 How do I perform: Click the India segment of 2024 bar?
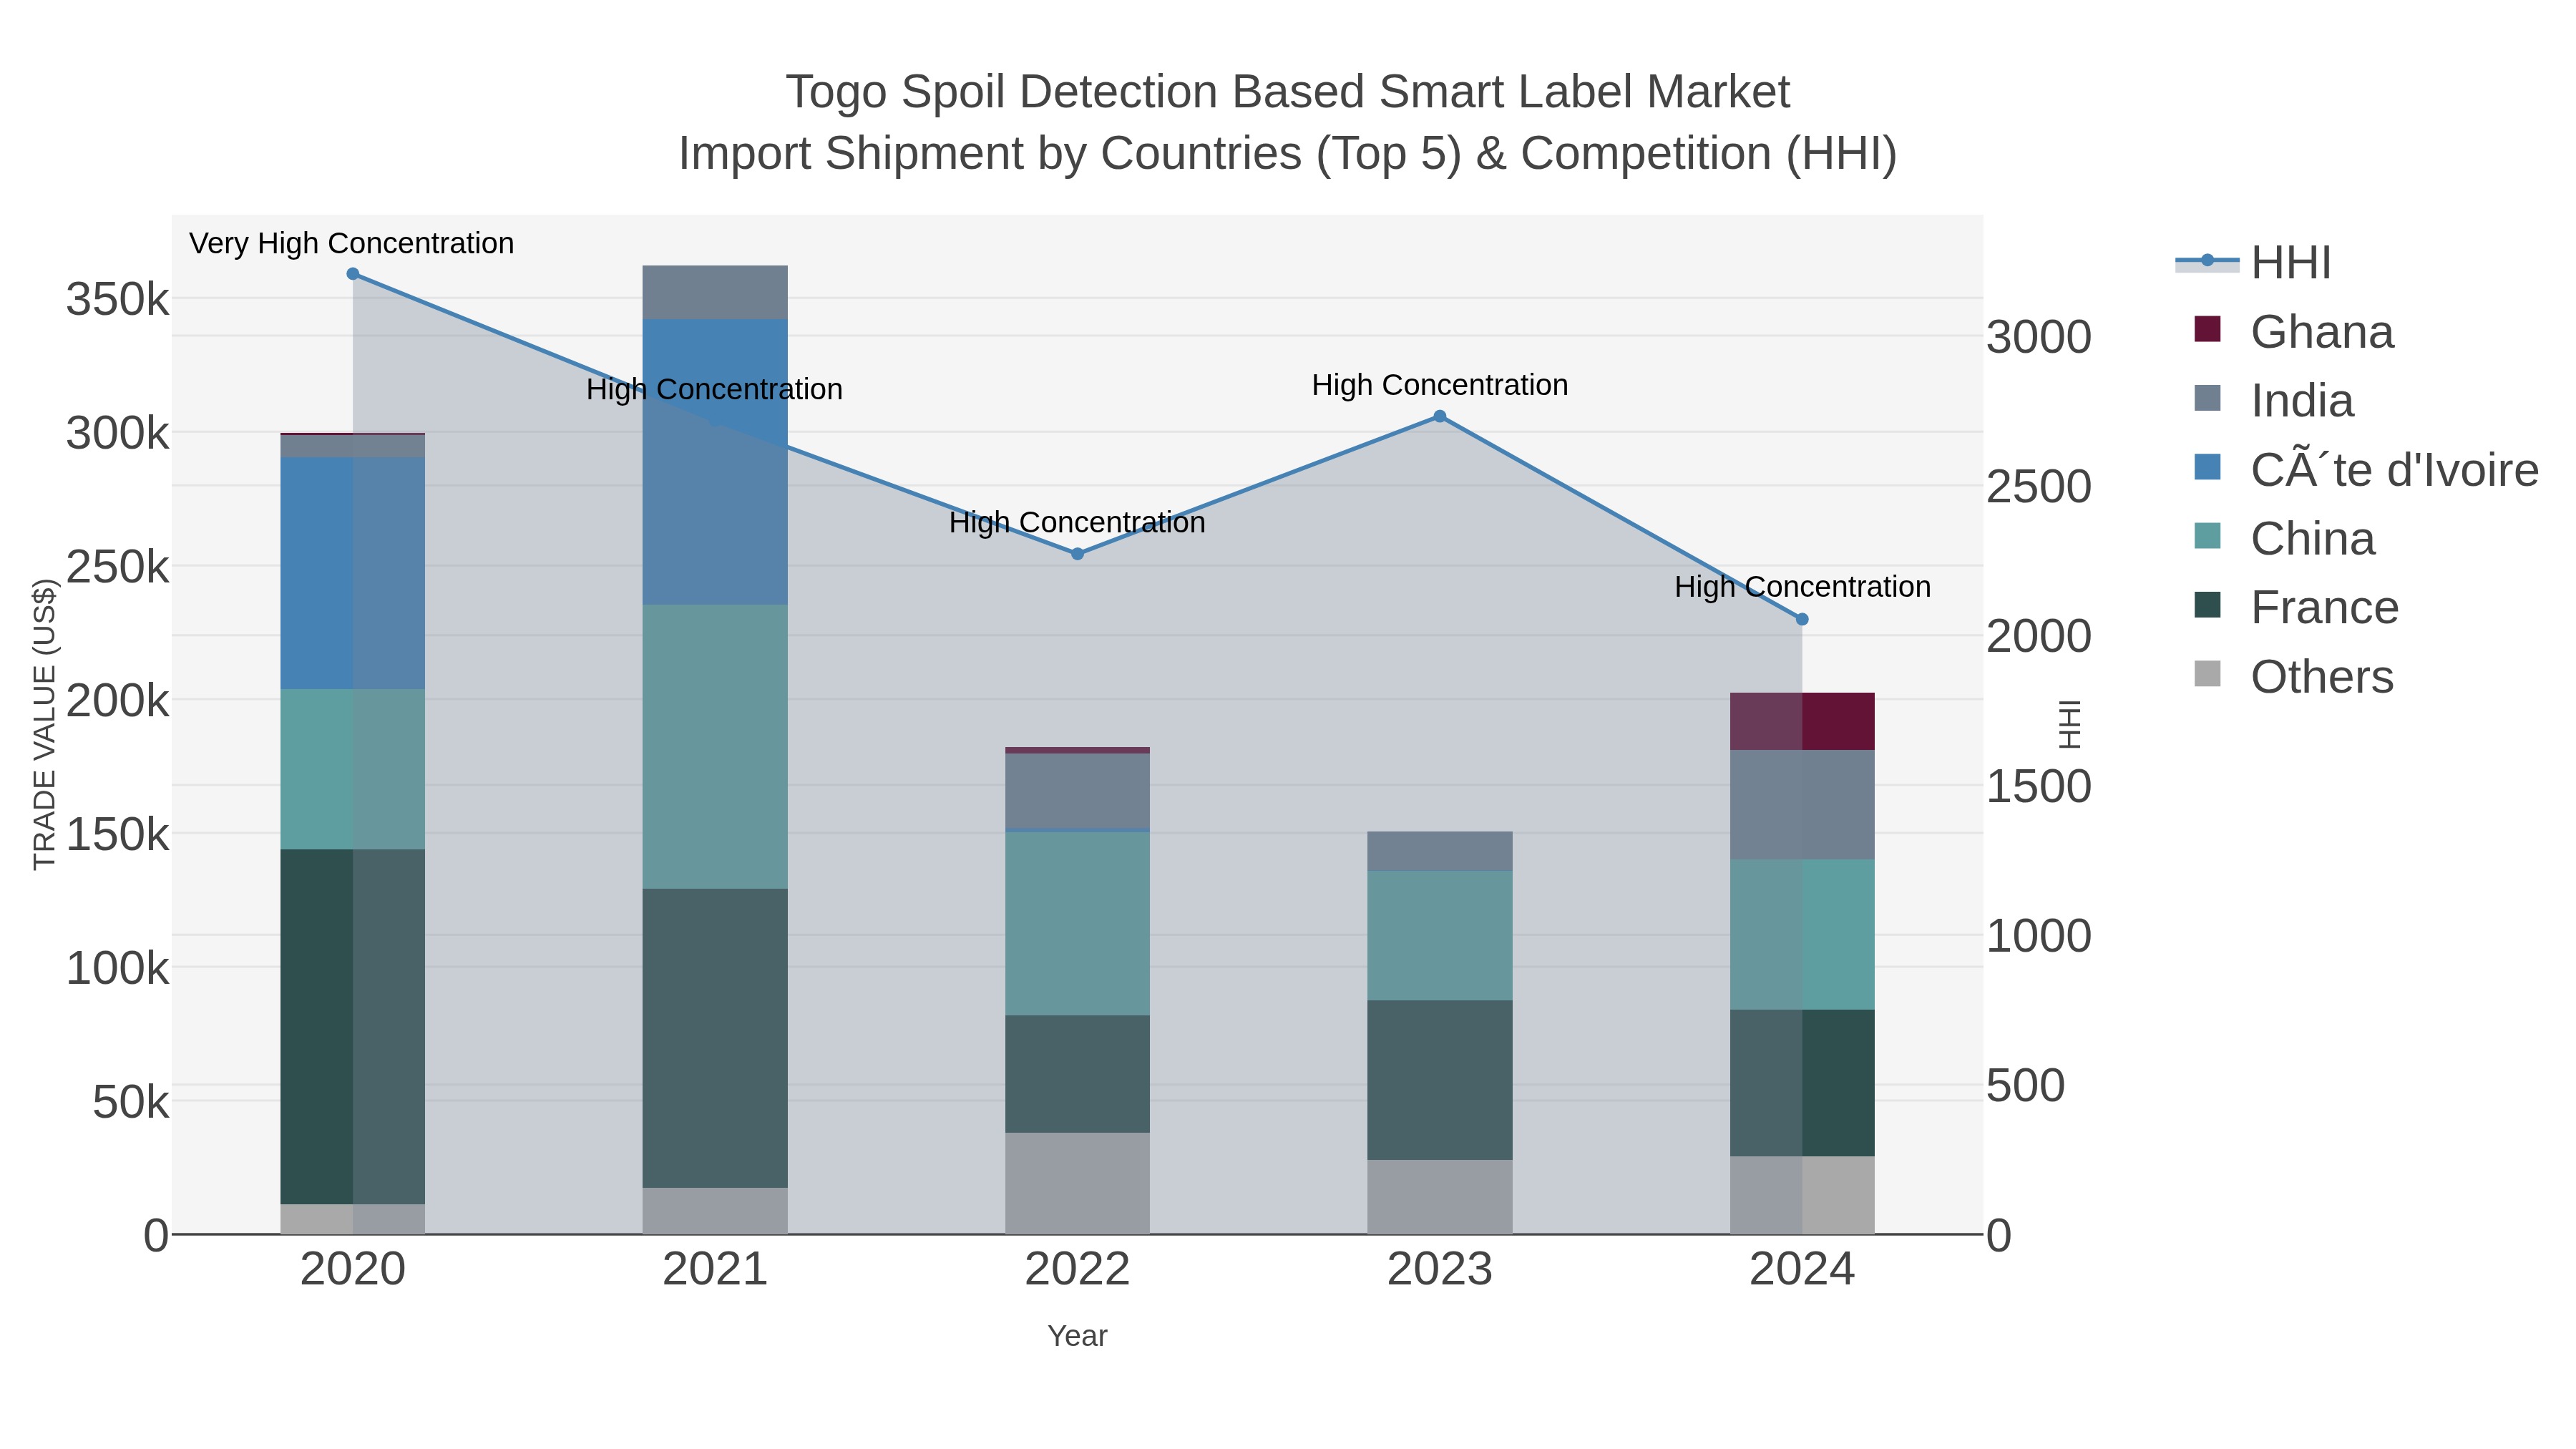(1802, 805)
